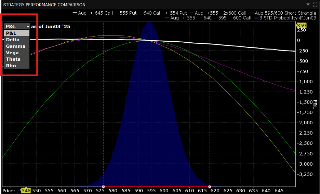The image size is (320, 194).
Task: Click the left red range marker near 576
Action: 104,187
